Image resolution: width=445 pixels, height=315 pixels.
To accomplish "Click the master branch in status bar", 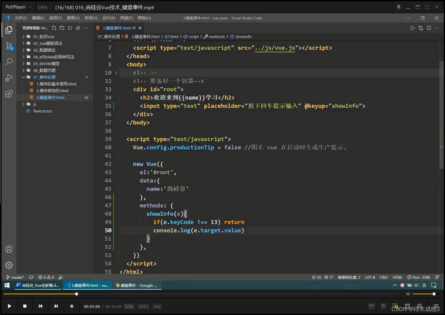I will [x=15, y=277].
